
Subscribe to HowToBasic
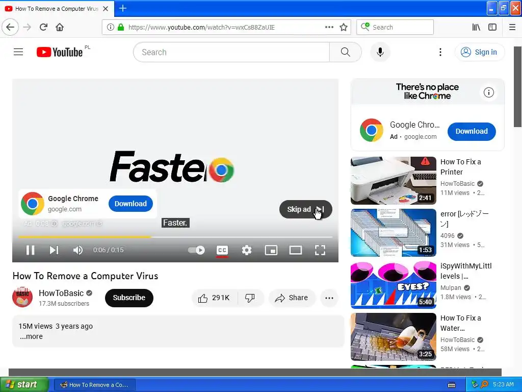[129, 298]
